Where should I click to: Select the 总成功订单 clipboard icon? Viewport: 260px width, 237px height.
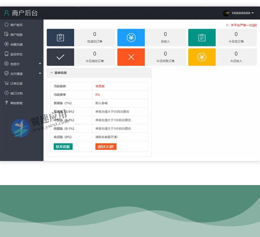60,37
